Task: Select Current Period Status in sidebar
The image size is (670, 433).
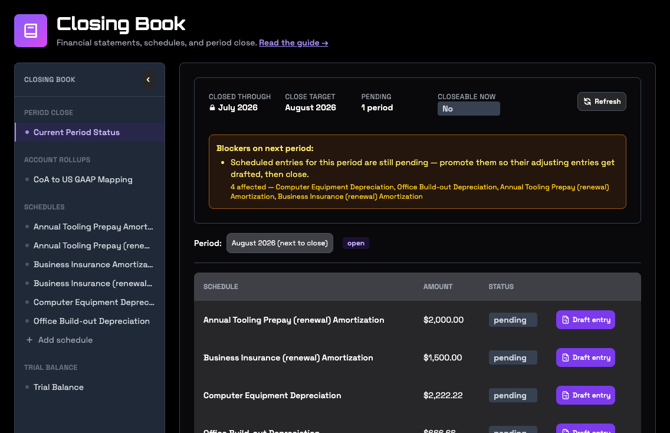Action: [90, 132]
